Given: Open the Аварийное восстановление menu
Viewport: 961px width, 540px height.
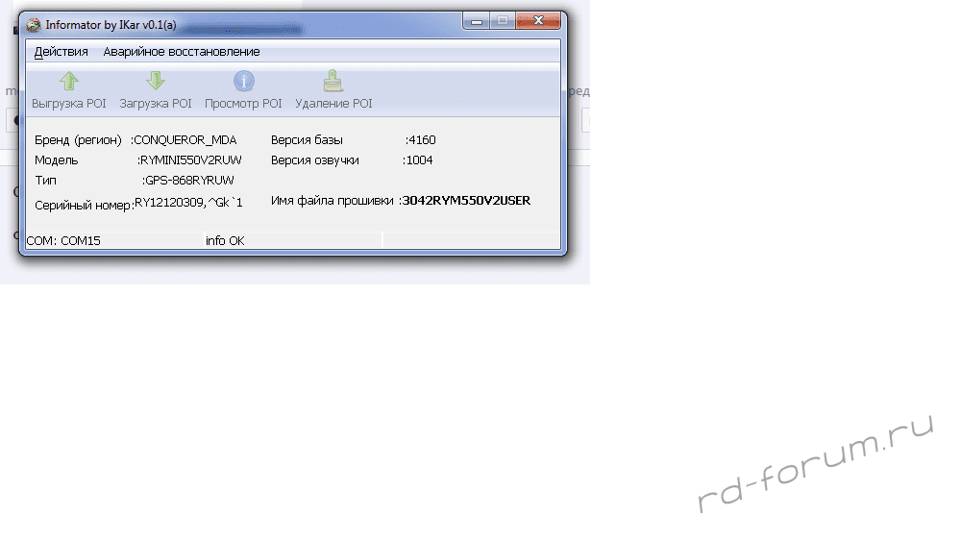Looking at the screenshot, I should click(182, 52).
